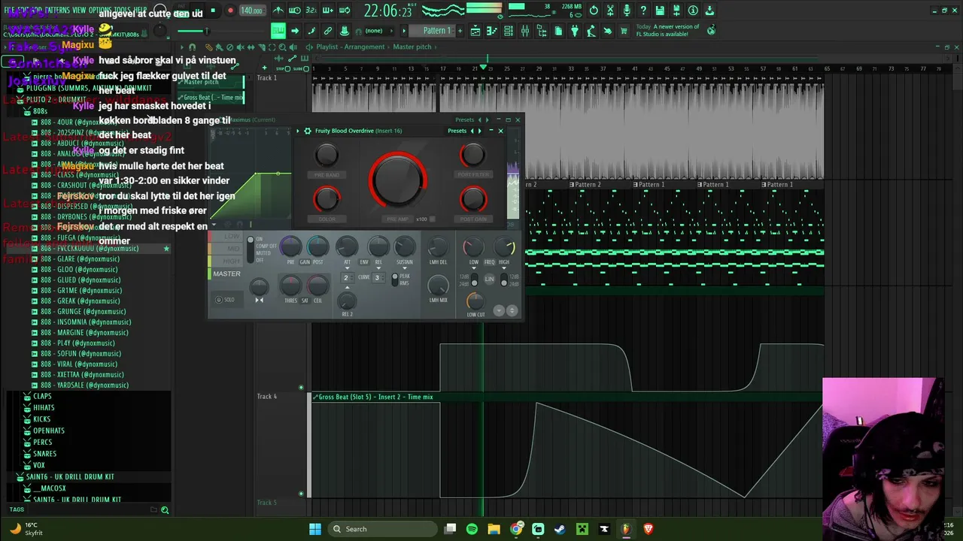
Task: Toggle the x100 switch in Blood Overdrive
Action: pyautogui.click(x=431, y=219)
